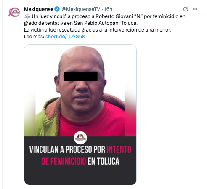Open Grok explain-this-post icon
Image resolution: width=207 pixels, height=189 pixels.
click(x=186, y=9)
